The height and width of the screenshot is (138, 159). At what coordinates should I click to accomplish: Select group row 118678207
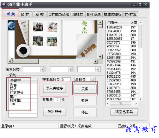[x=122, y=27]
